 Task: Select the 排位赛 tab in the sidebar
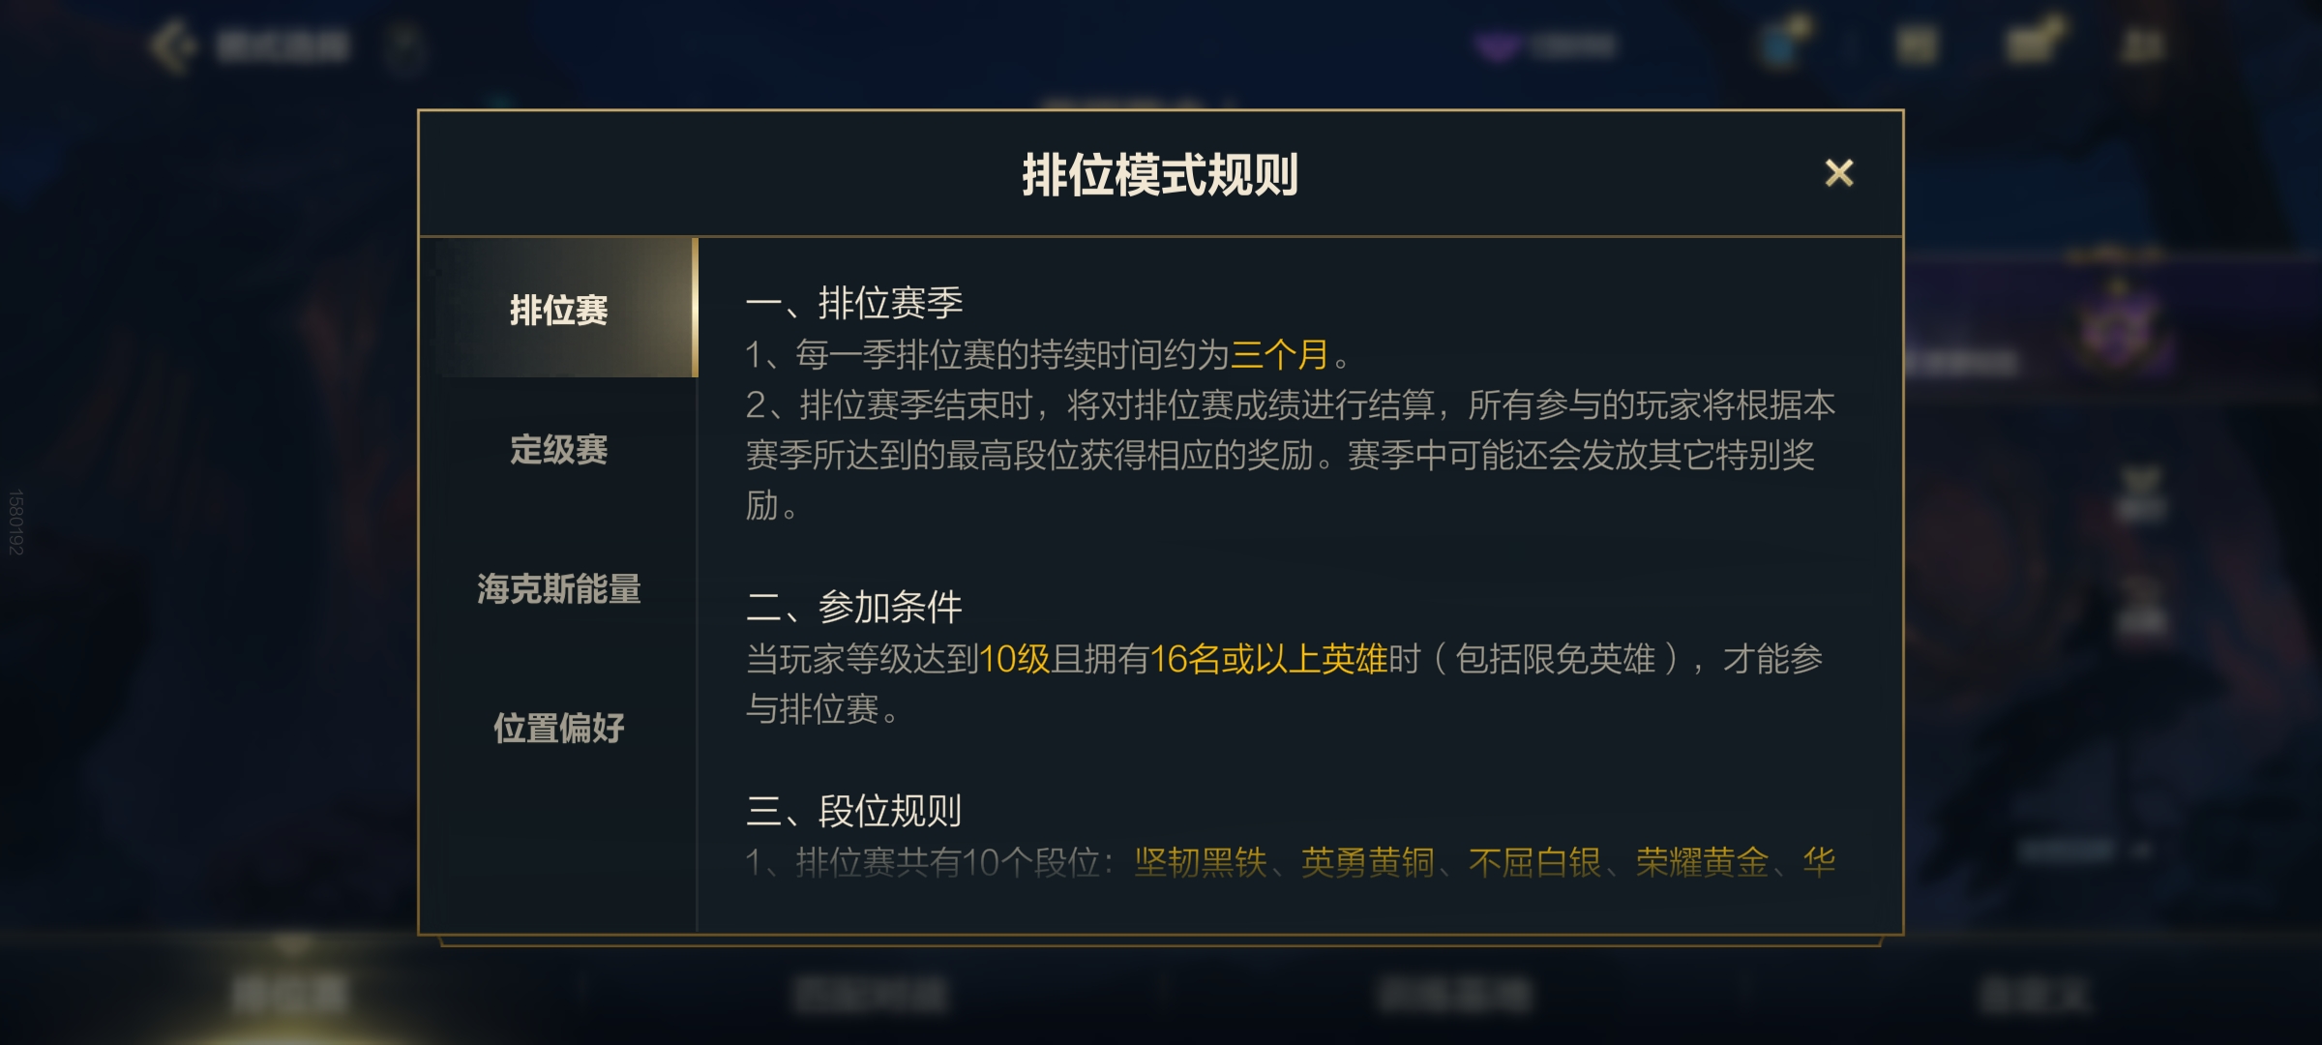pyautogui.click(x=559, y=310)
